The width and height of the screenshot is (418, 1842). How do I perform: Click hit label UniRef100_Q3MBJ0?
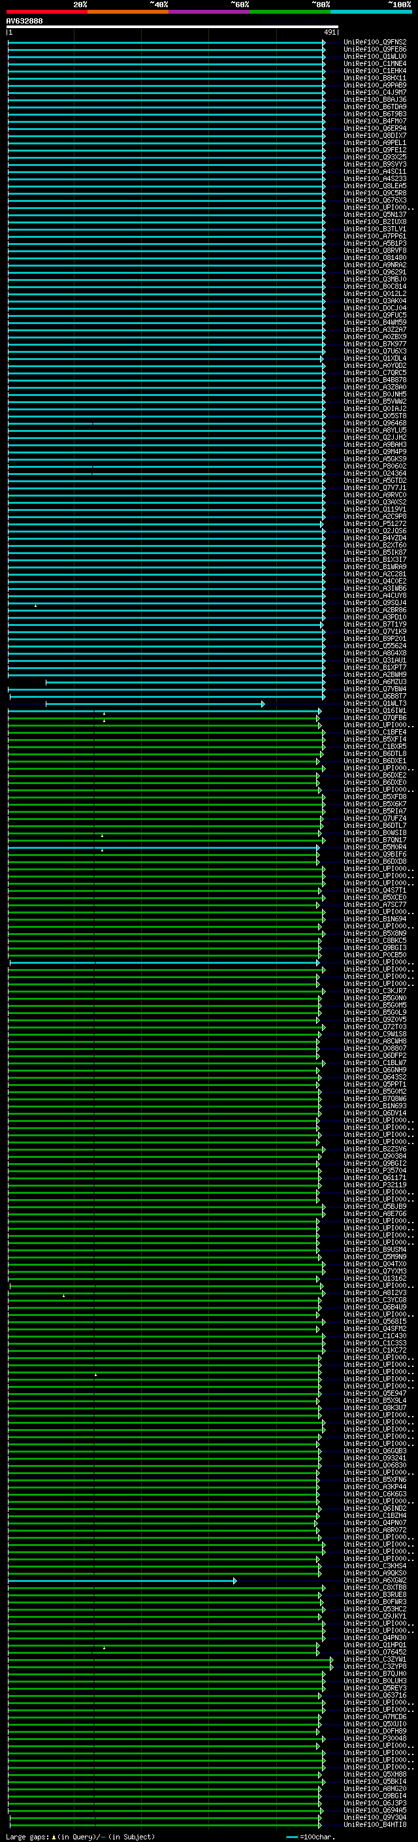coord(375,280)
